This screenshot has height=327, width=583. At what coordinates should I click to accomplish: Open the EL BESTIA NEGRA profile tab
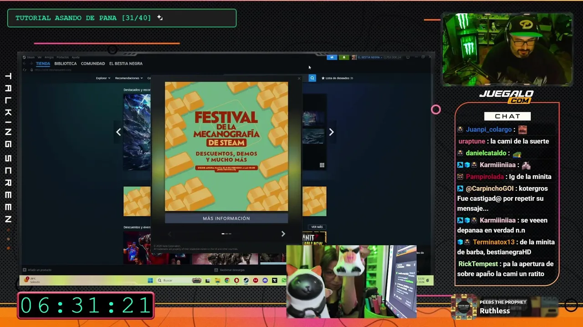pos(126,64)
